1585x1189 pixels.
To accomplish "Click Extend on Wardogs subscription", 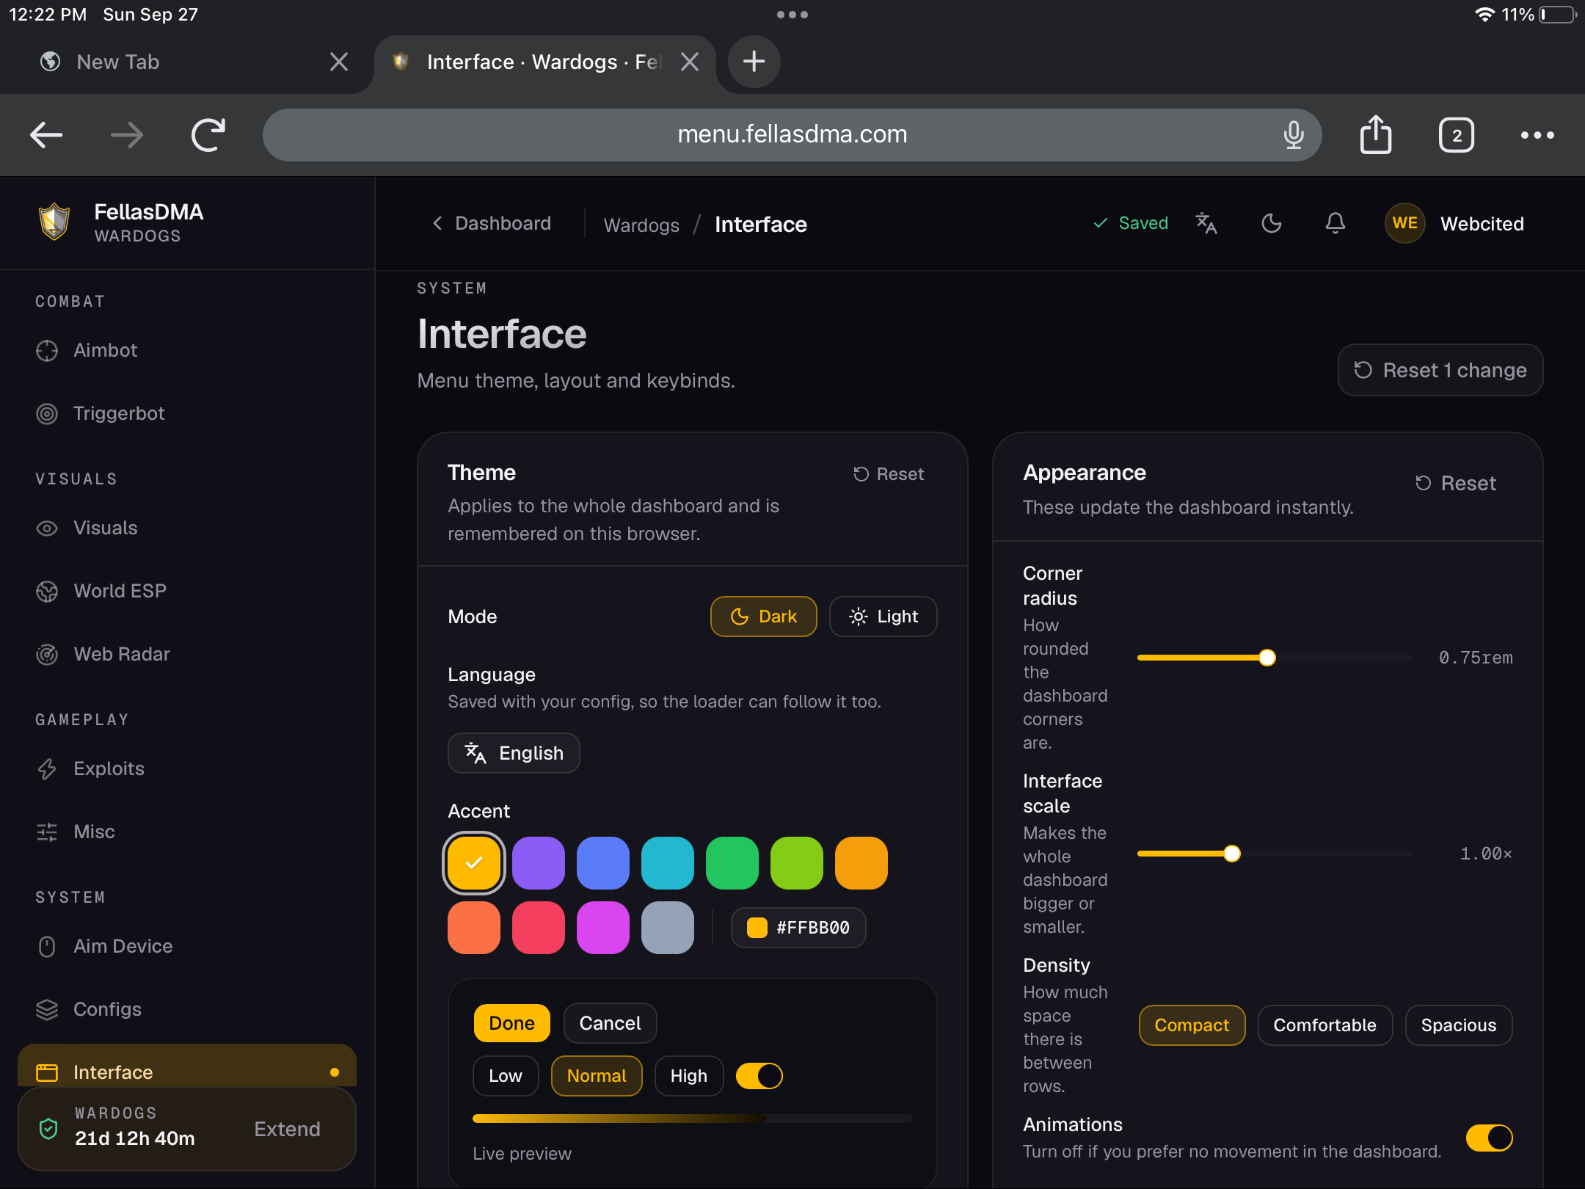I will [x=287, y=1130].
